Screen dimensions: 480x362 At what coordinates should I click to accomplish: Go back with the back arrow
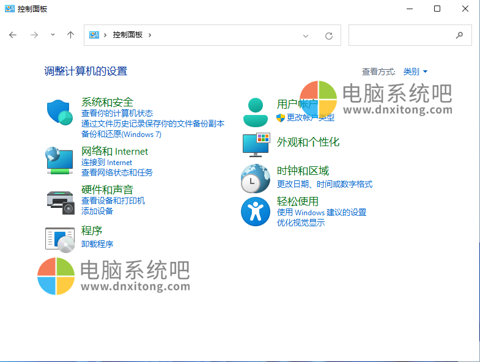tap(13, 35)
